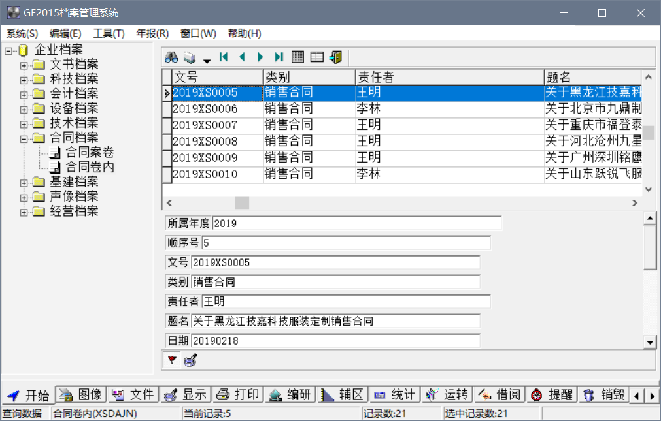Select 合同案卷 tree item

point(90,152)
